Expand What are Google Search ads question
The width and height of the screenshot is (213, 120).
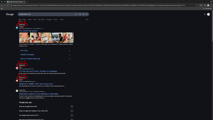46,106
